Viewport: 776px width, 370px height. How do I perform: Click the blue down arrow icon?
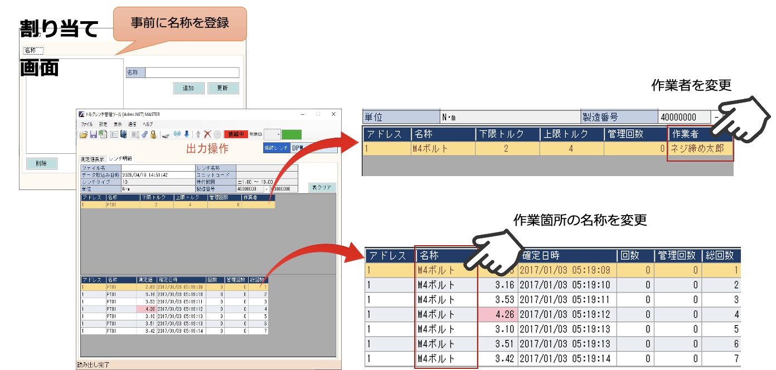tap(187, 134)
